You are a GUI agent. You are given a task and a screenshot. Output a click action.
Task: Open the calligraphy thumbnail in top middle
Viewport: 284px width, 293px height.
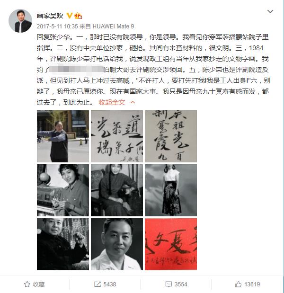[x=117, y=136]
